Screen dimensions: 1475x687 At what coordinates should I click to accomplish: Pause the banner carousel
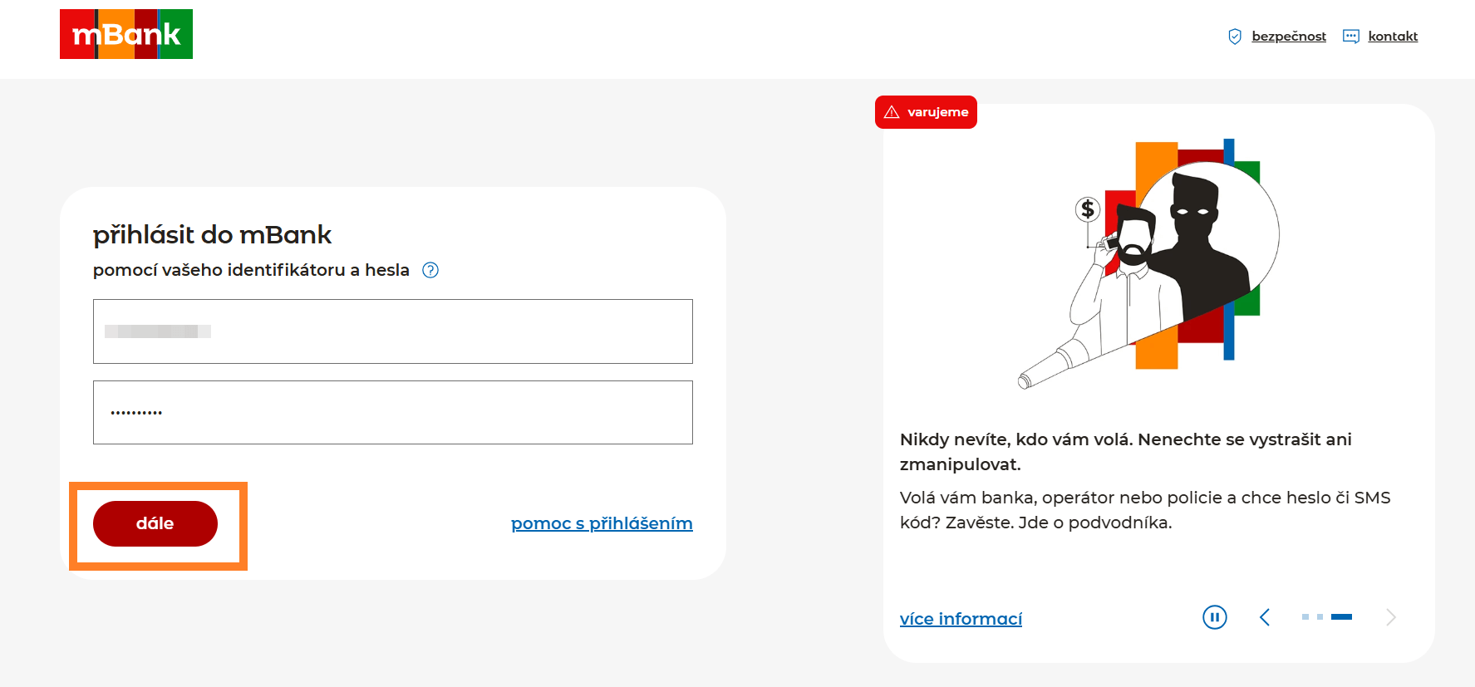tap(1214, 617)
